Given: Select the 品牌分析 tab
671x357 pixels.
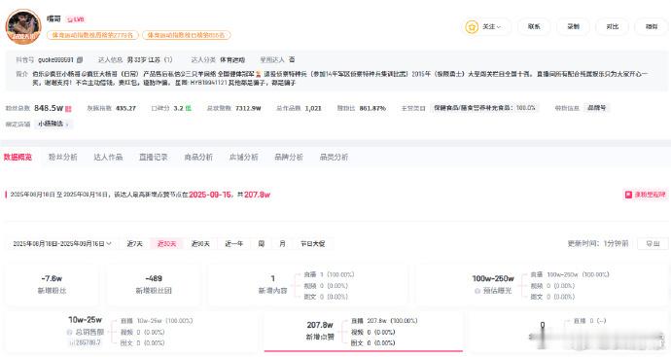Looking at the screenshot, I should click(x=289, y=157).
